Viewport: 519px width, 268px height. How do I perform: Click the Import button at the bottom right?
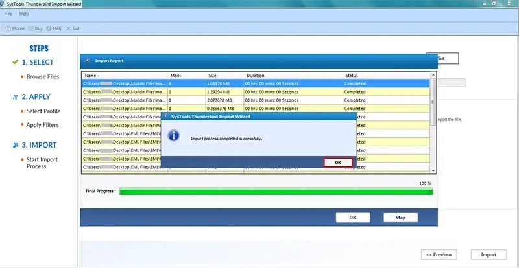click(489, 254)
